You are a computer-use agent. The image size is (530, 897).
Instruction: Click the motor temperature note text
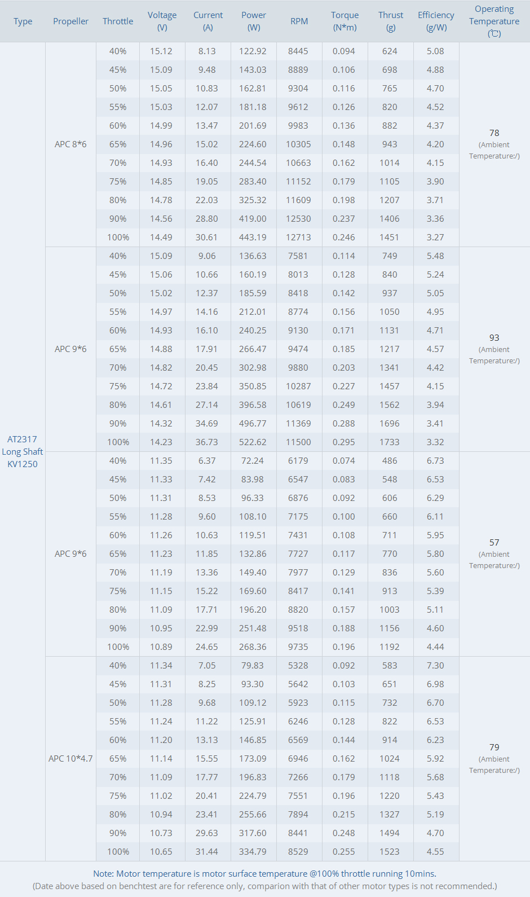[265, 874]
